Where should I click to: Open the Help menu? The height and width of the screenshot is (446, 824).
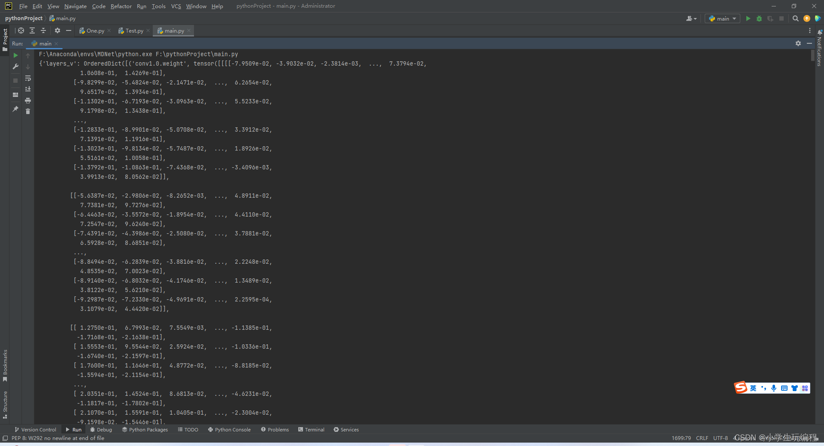point(217,6)
